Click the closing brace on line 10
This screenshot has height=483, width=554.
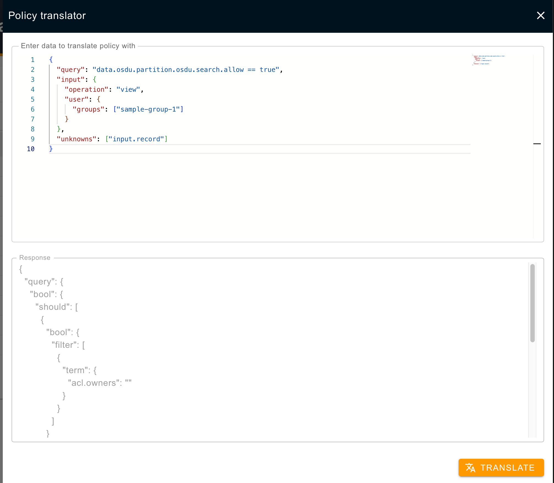click(51, 149)
